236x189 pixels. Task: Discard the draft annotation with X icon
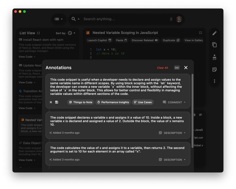51,102
